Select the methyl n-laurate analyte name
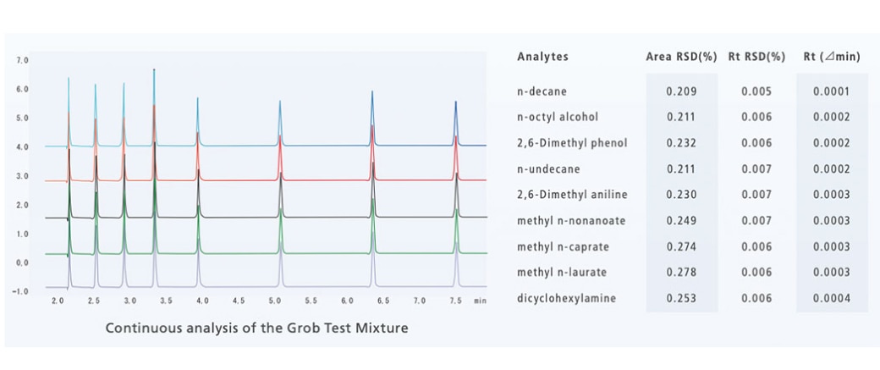880x370 pixels. (562, 273)
